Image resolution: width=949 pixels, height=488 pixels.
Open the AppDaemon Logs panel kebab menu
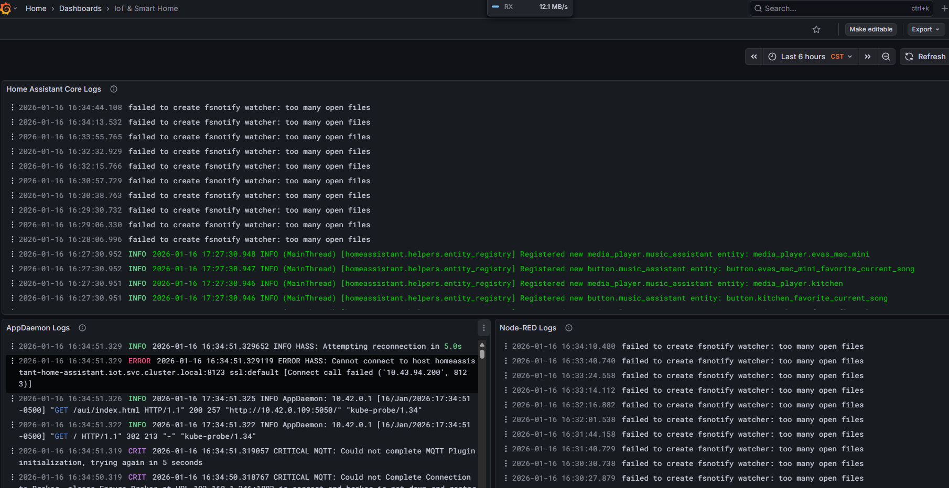coord(483,328)
